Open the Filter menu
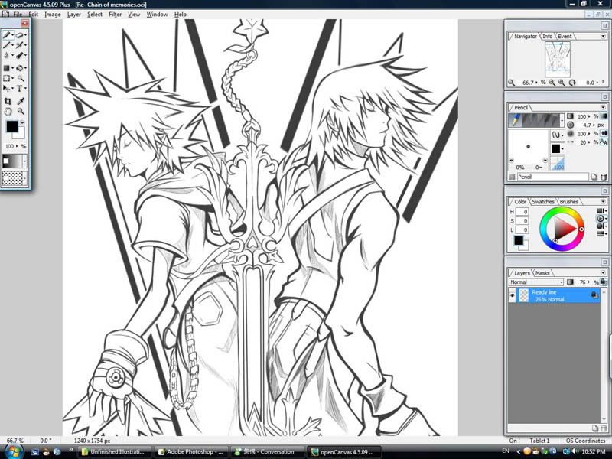This screenshot has height=459, width=612. click(116, 15)
